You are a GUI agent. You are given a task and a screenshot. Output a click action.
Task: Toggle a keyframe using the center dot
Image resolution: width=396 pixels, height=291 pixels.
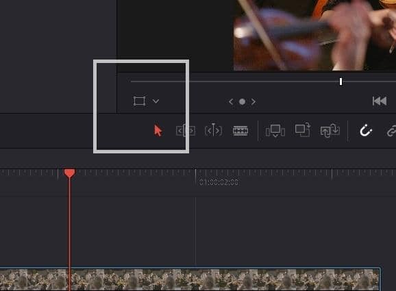click(243, 102)
